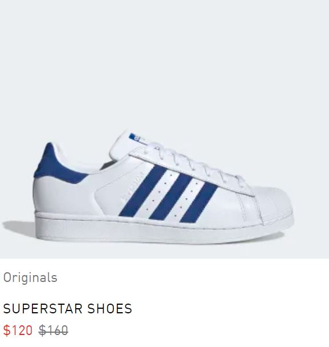Click the white rubber sole of the shoe
This screenshot has height=347, width=329.
click(159, 228)
